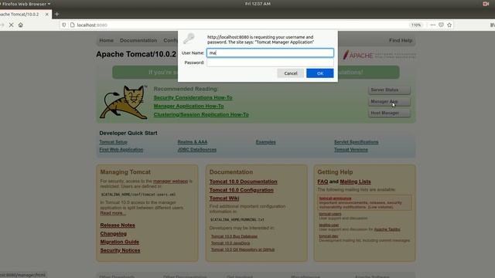Open Tomcat 10.0 Bug Database link

(x=234, y=236)
